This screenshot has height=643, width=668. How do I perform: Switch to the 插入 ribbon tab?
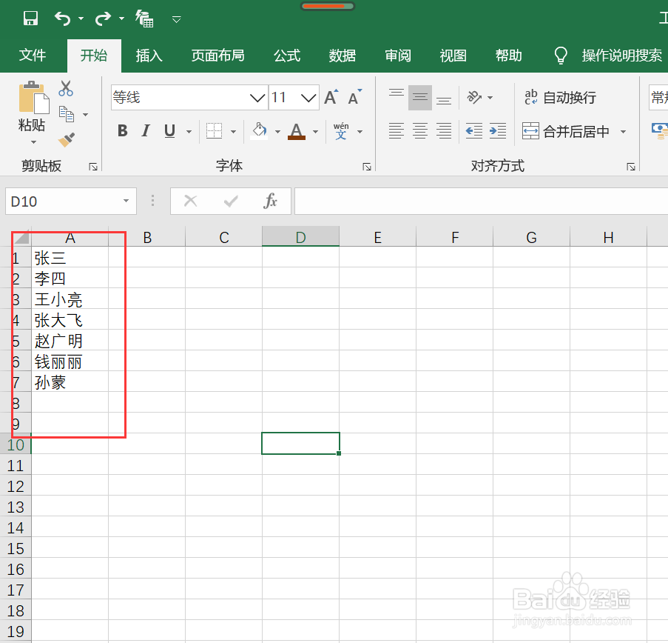[x=149, y=56]
